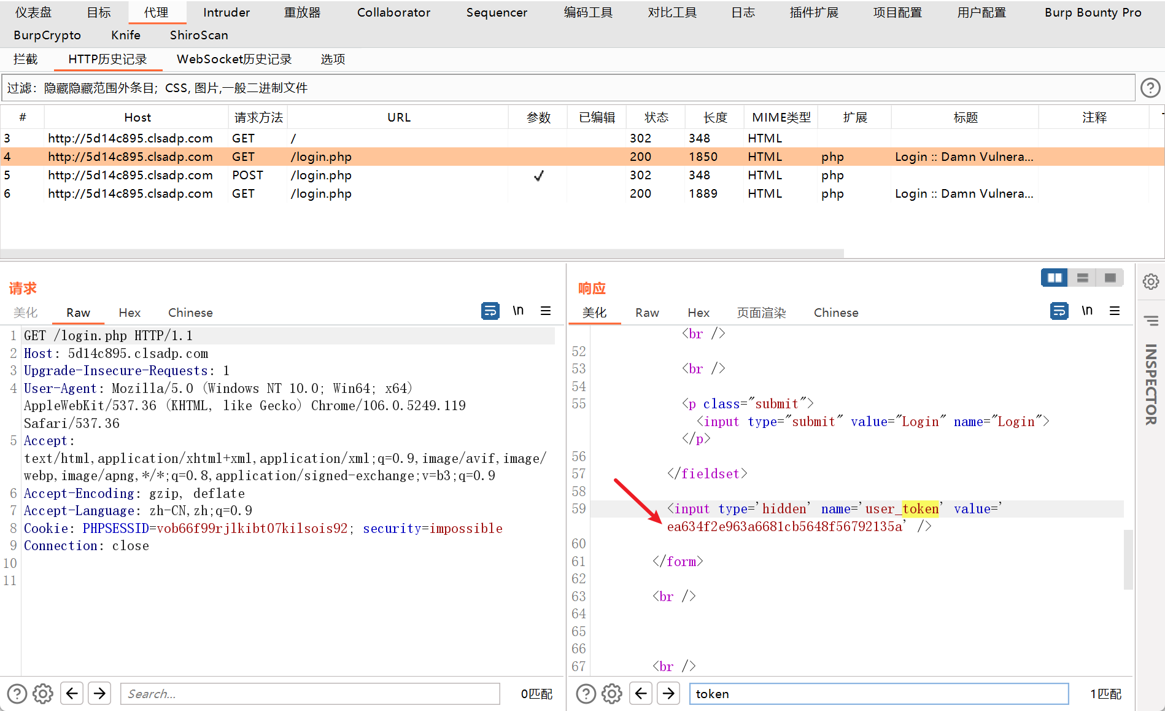
Task: Select history row 6 with length 1889
Action: coord(582,194)
